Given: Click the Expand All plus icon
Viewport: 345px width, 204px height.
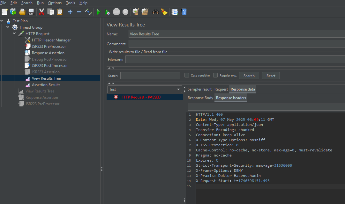Looking at the screenshot, I should coord(70,12).
